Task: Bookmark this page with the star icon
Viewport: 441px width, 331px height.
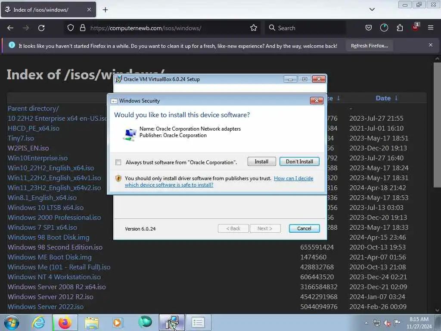Action: 253,28
